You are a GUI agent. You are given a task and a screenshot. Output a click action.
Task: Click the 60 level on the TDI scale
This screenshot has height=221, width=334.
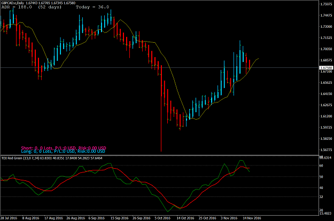coord(321,165)
